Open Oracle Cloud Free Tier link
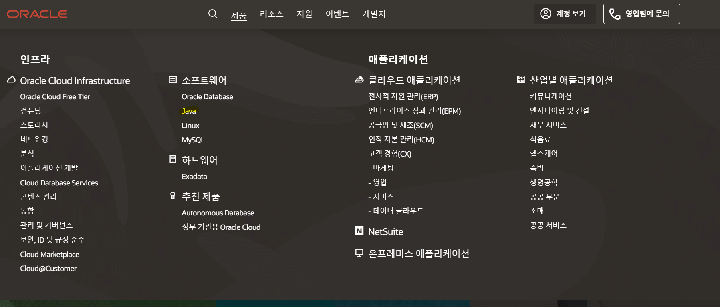 point(55,97)
